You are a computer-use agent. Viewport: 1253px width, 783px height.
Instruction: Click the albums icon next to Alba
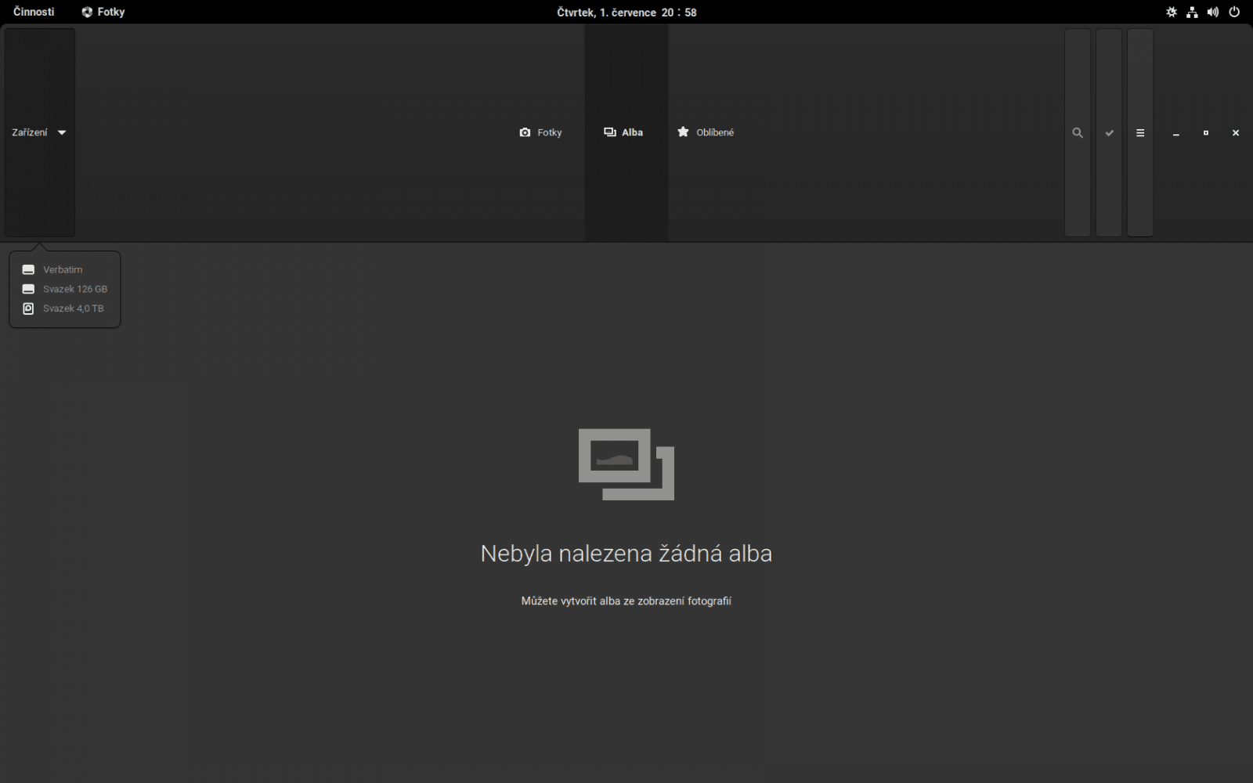[609, 132]
